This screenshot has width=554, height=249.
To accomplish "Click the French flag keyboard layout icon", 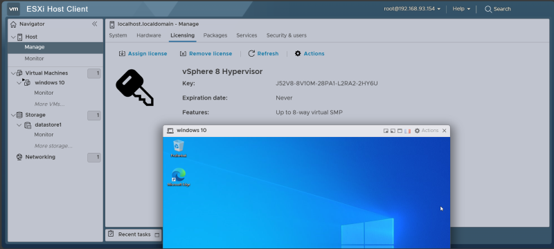I will click(x=407, y=131).
